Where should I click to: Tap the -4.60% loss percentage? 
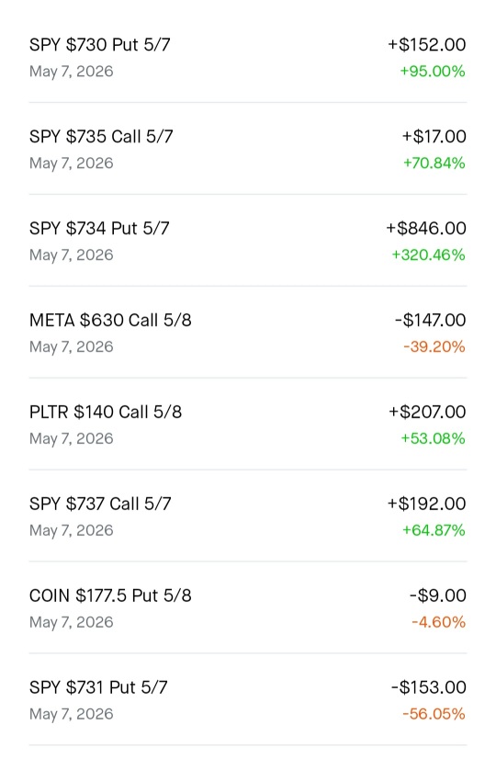pyautogui.click(x=438, y=622)
